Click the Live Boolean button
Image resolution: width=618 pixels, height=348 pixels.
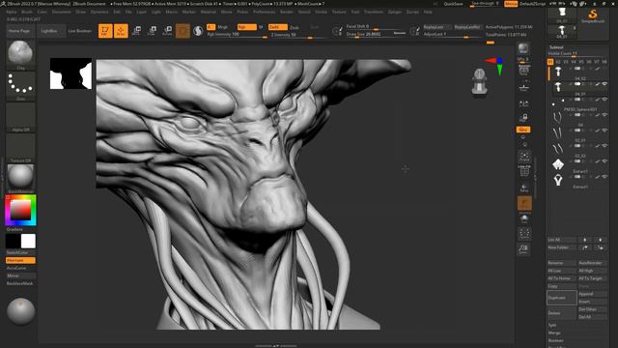pos(79,31)
